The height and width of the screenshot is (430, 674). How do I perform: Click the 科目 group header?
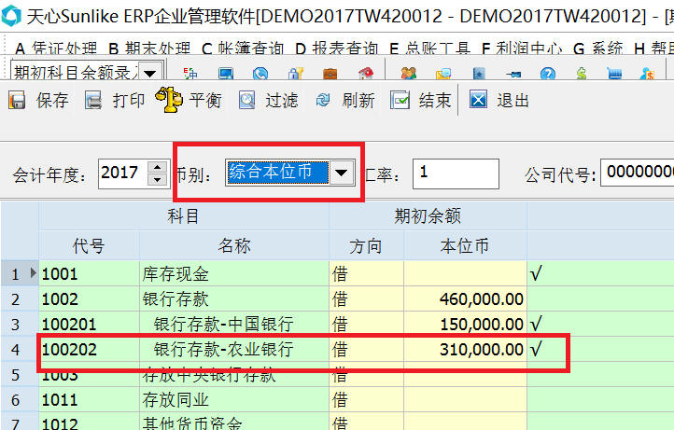184,216
